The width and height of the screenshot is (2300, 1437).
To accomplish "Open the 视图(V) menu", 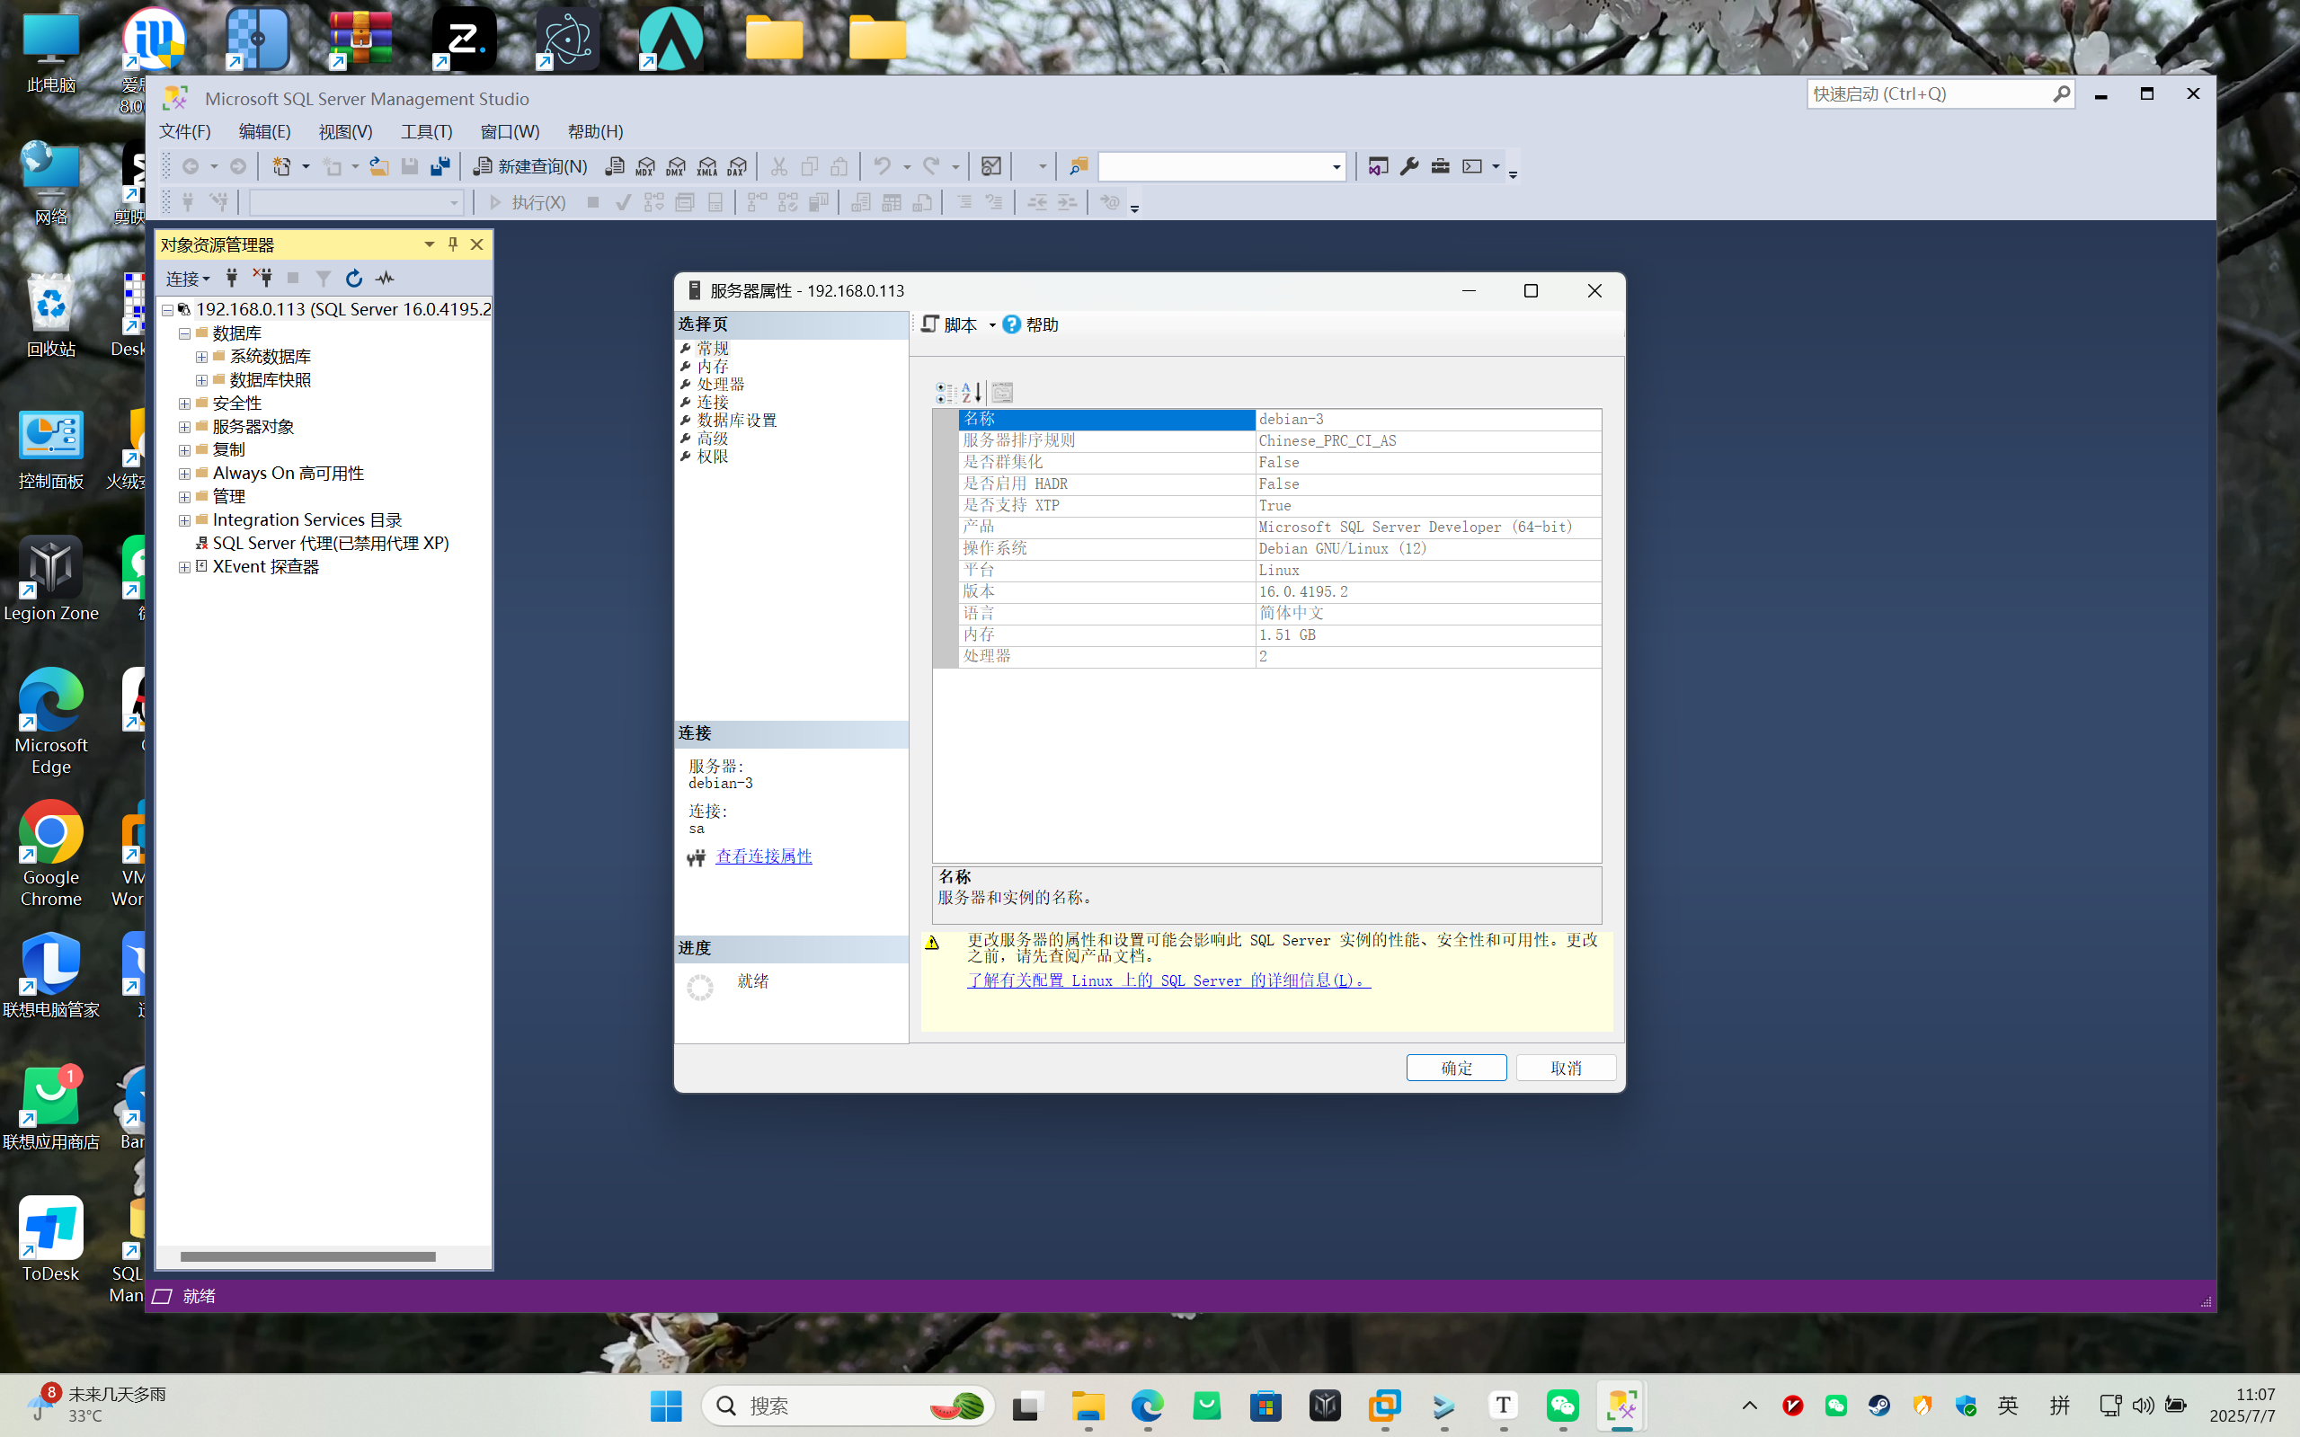I will 345,131.
